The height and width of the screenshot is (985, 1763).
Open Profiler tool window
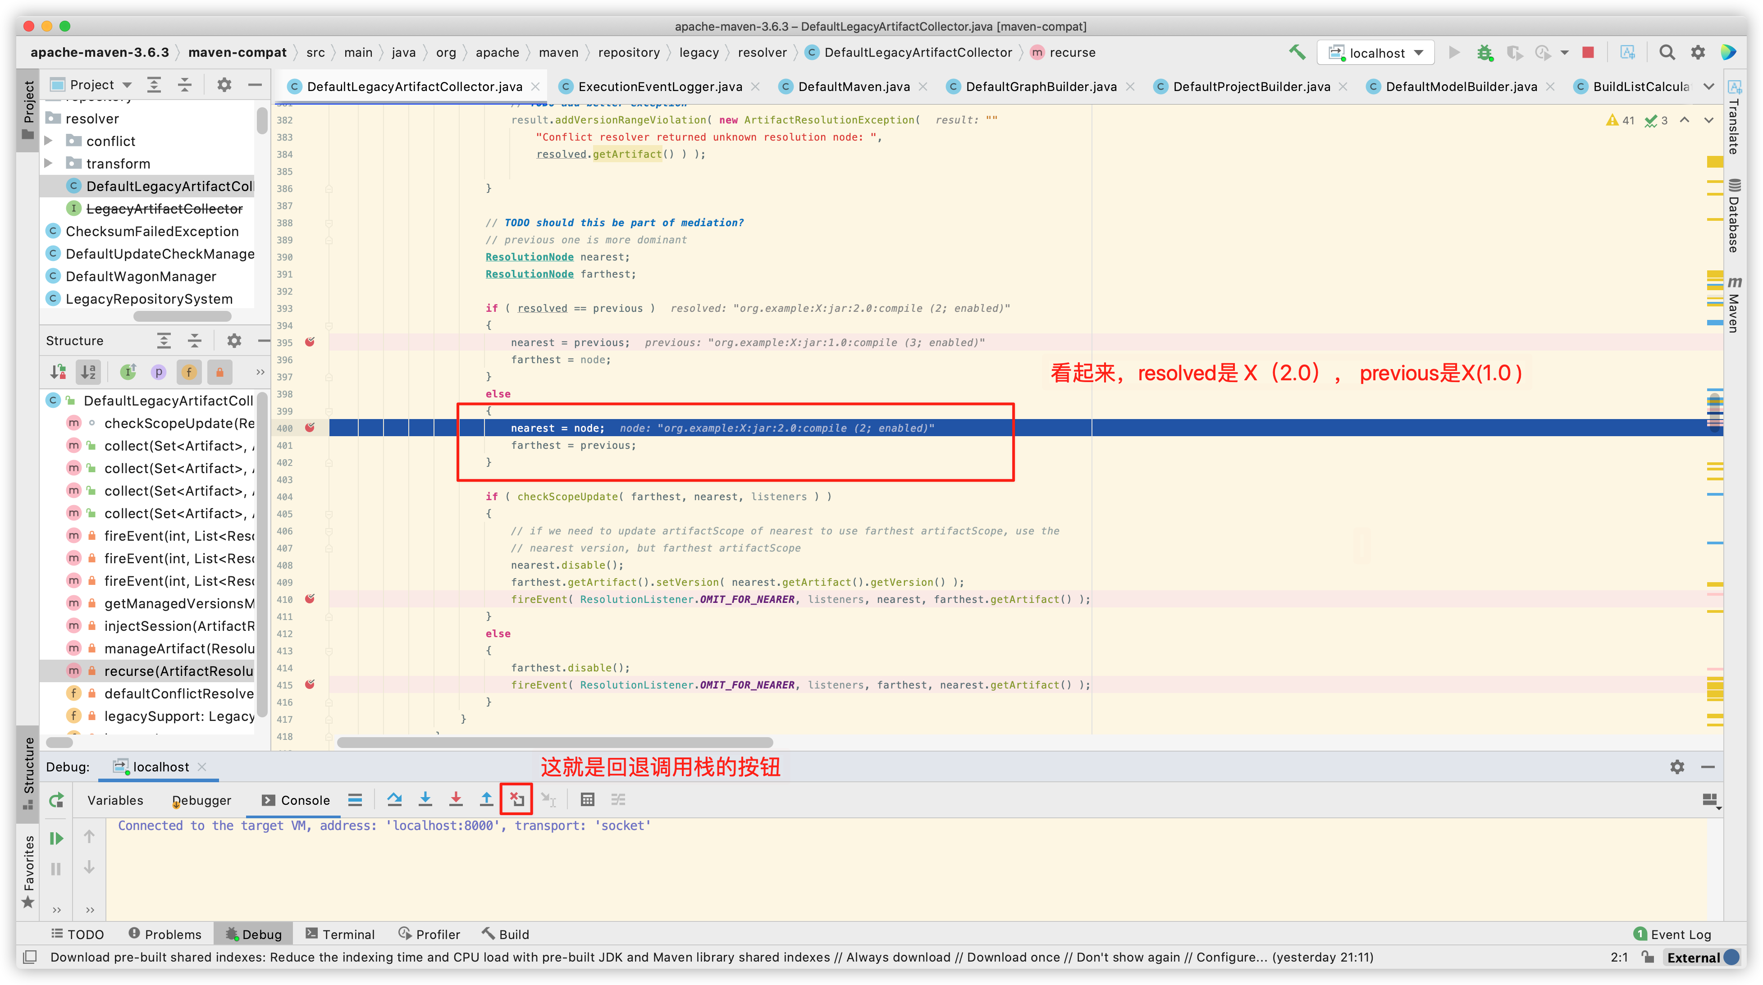click(x=429, y=934)
